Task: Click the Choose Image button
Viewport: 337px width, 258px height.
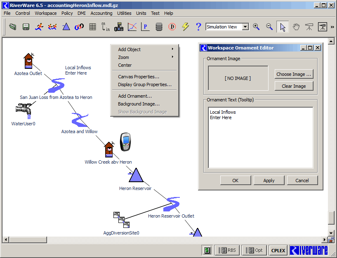Action: [294, 74]
